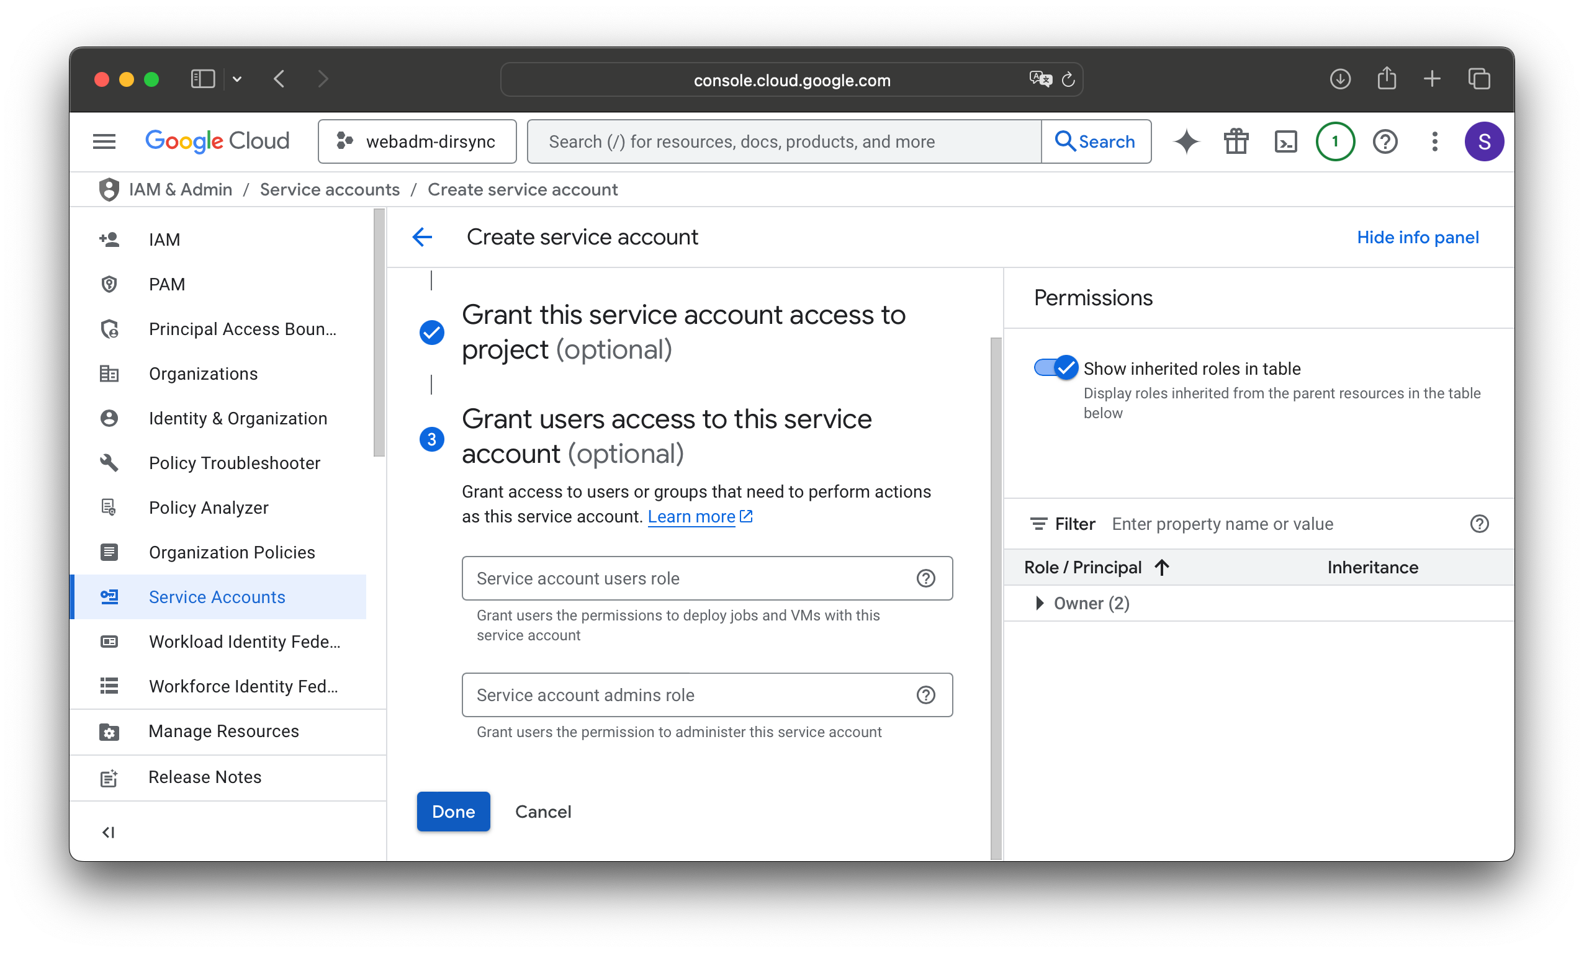Open Safari sidebar options chevron dropdown
The image size is (1584, 953).
coord(237,79)
